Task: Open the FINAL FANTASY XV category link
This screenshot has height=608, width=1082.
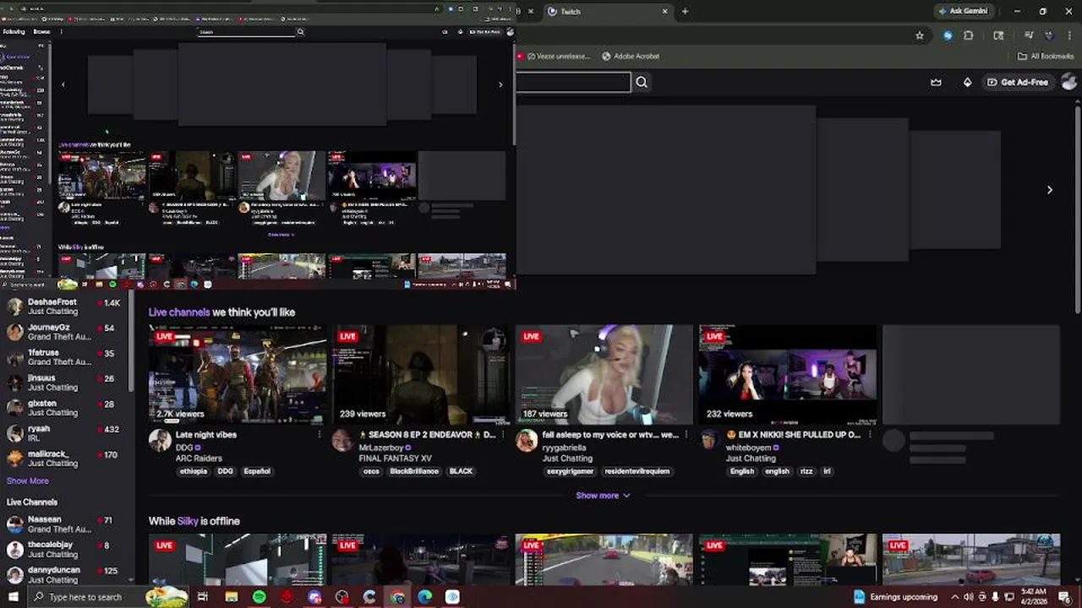Action: coord(396,459)
